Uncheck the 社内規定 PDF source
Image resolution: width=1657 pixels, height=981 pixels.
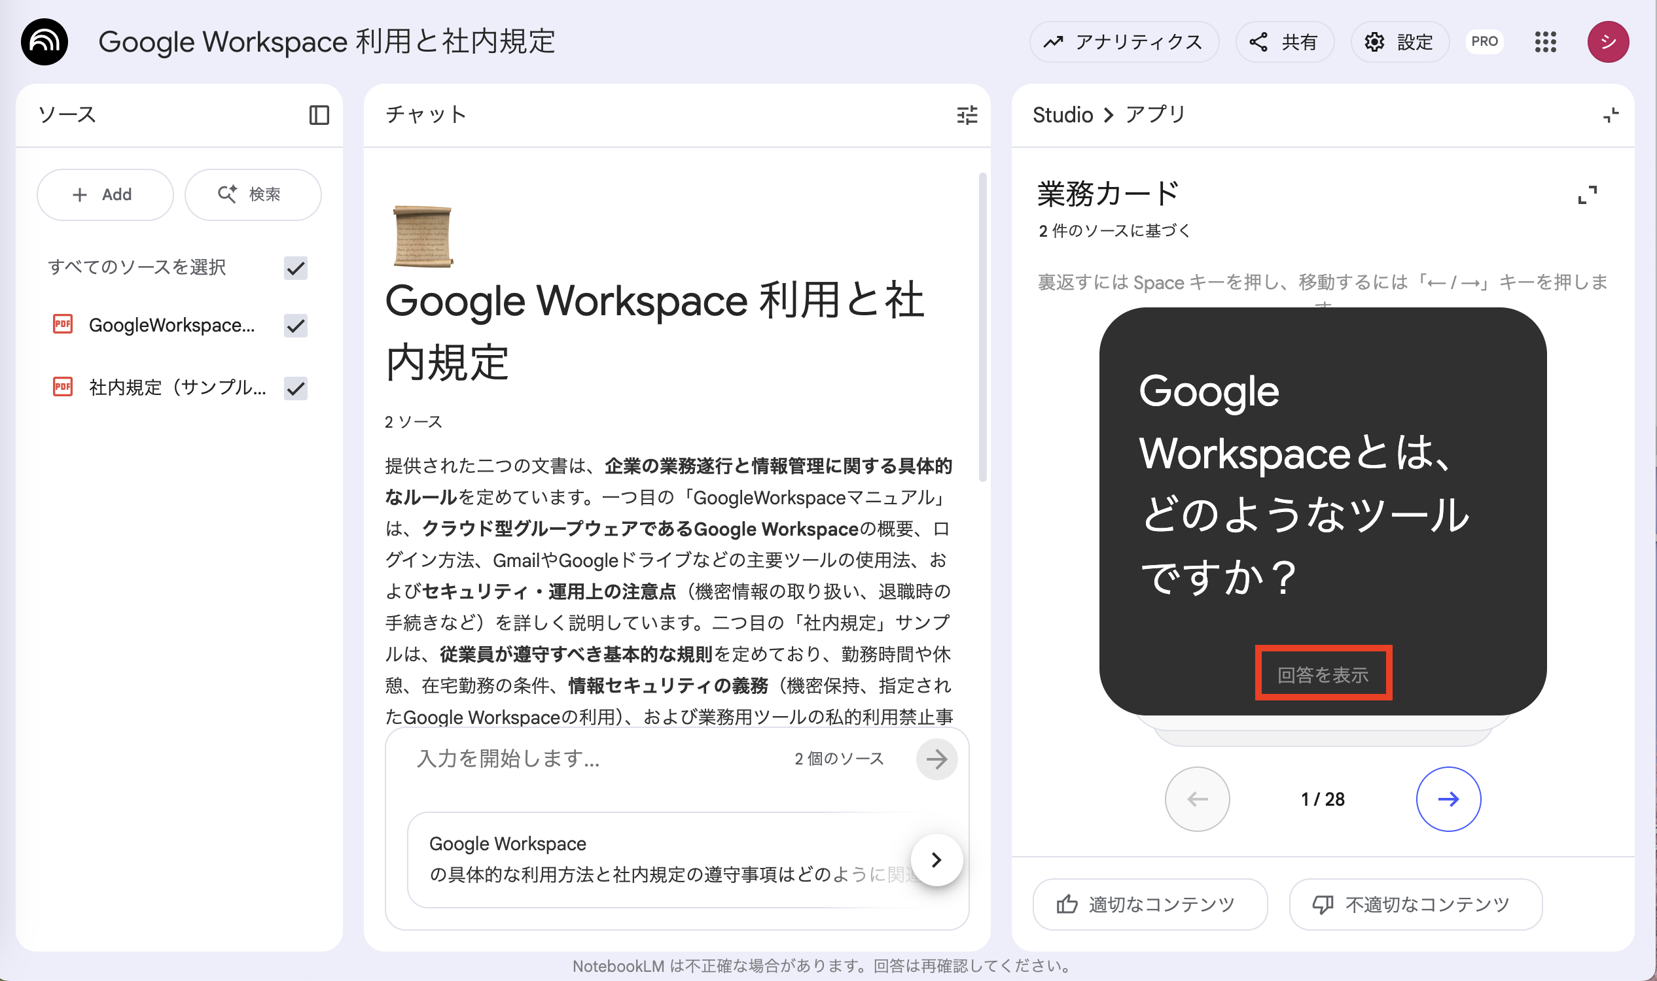point(296,388)
